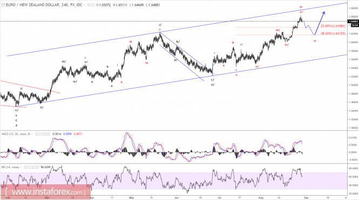This screenshot has width=359, height=200.
Task: Click the Apr label on time axis
Action: (92, 198)
